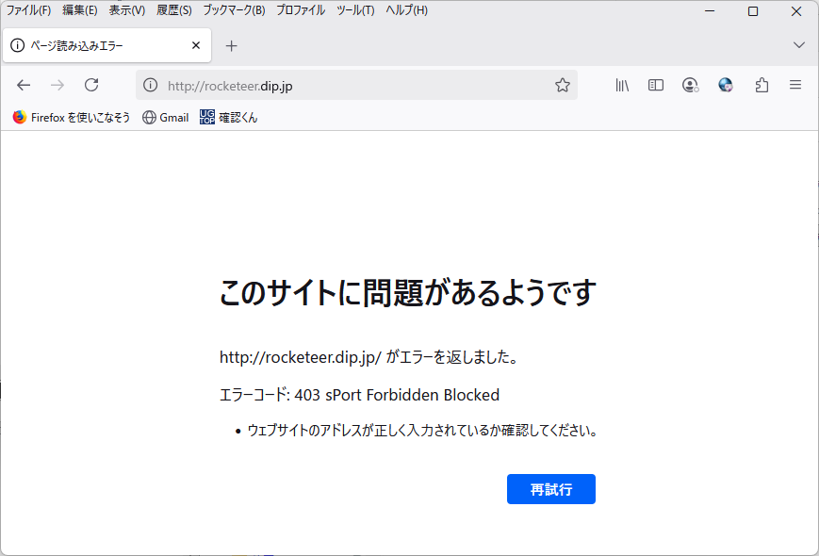Open the library history and bookmarks icon

click(x=622, y=85)
